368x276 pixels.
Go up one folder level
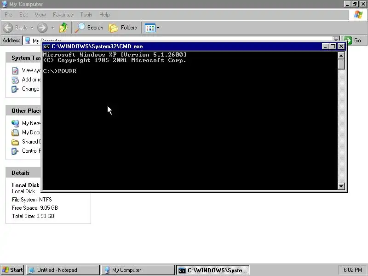[63, 28]
